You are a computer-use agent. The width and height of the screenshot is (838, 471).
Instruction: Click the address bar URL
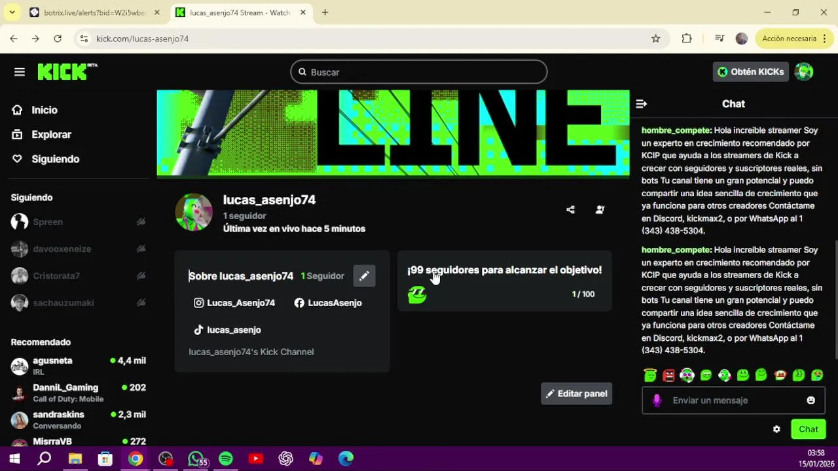[x=142, y=39]
